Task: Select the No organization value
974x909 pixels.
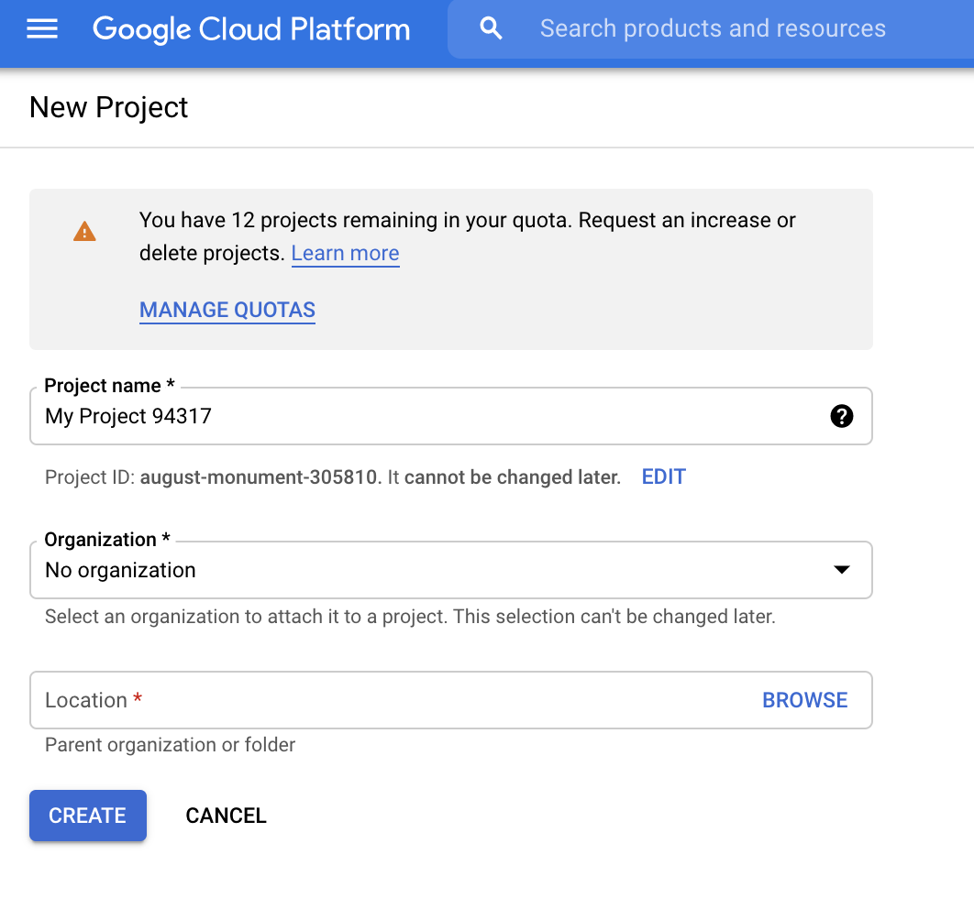Action: pos(121,570)
